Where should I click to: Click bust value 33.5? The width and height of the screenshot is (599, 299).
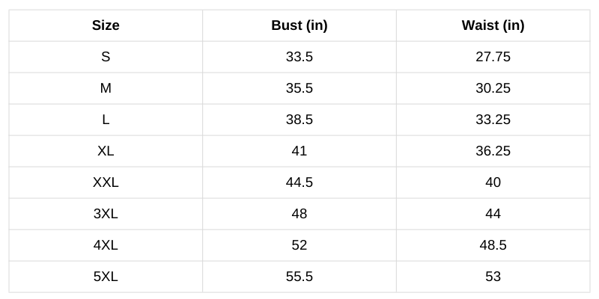[299, 57]
